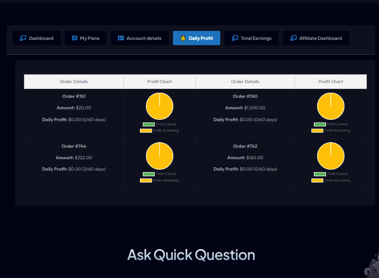The height and width of the screenshot is (278, 379).
Task: Click green Profit Earned swatch for Order #760
Action: 320,125
